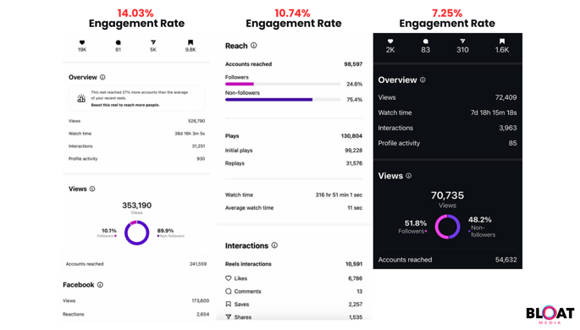Click the bookmark icon showing 9.8K saves
The image size is (580, 330).
tap(191, 42)
